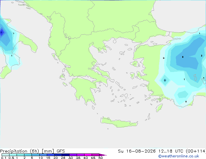Click the 0.5–1 mm legend swatch
This screenshot has height=159, width=206.
[13, 155]
